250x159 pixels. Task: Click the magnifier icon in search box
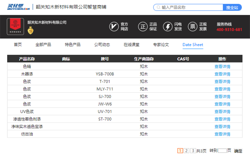click(x=158, y=7)
